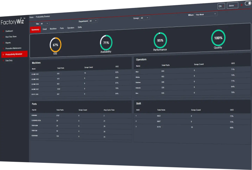The height and width of the screenshot is (170, 252).
Task: Select operator row Antonio
Action: point(192,87)
